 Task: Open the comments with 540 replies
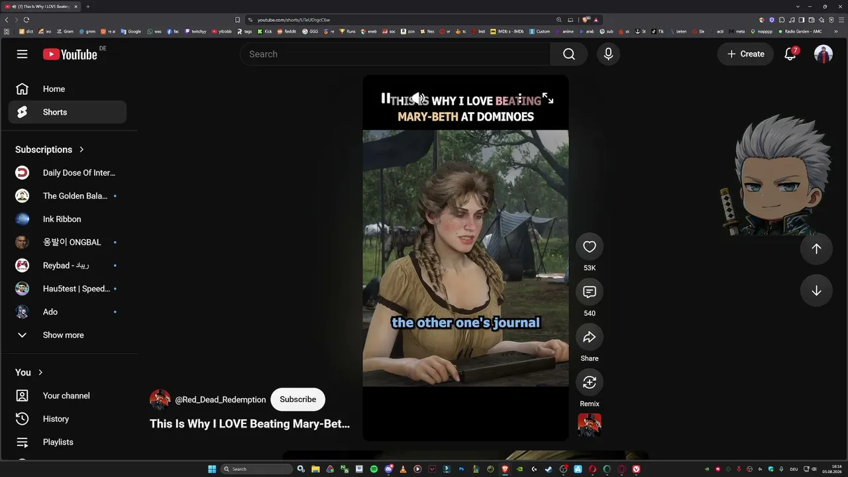click(590, 292)
